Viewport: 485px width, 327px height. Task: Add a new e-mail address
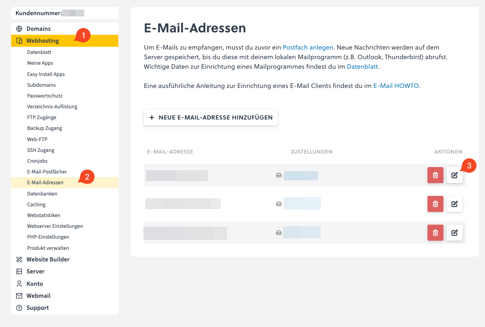tap(211, 118)
